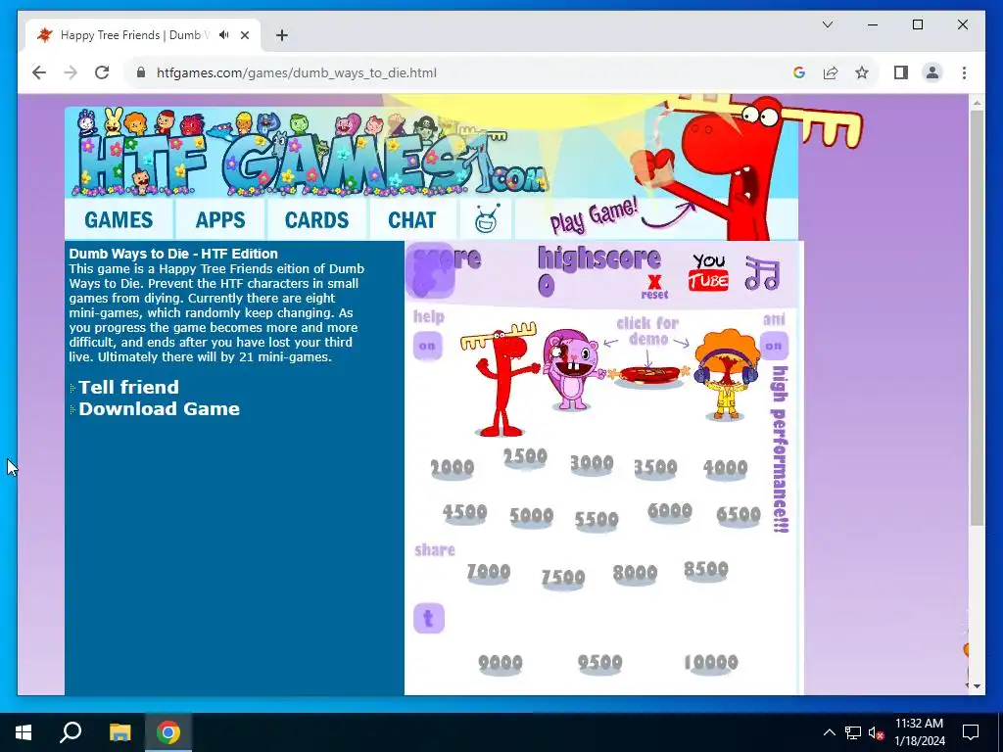Click the 7500 score milestone
This screenshot has width=1003, height=752.
(x=563, y=578)
